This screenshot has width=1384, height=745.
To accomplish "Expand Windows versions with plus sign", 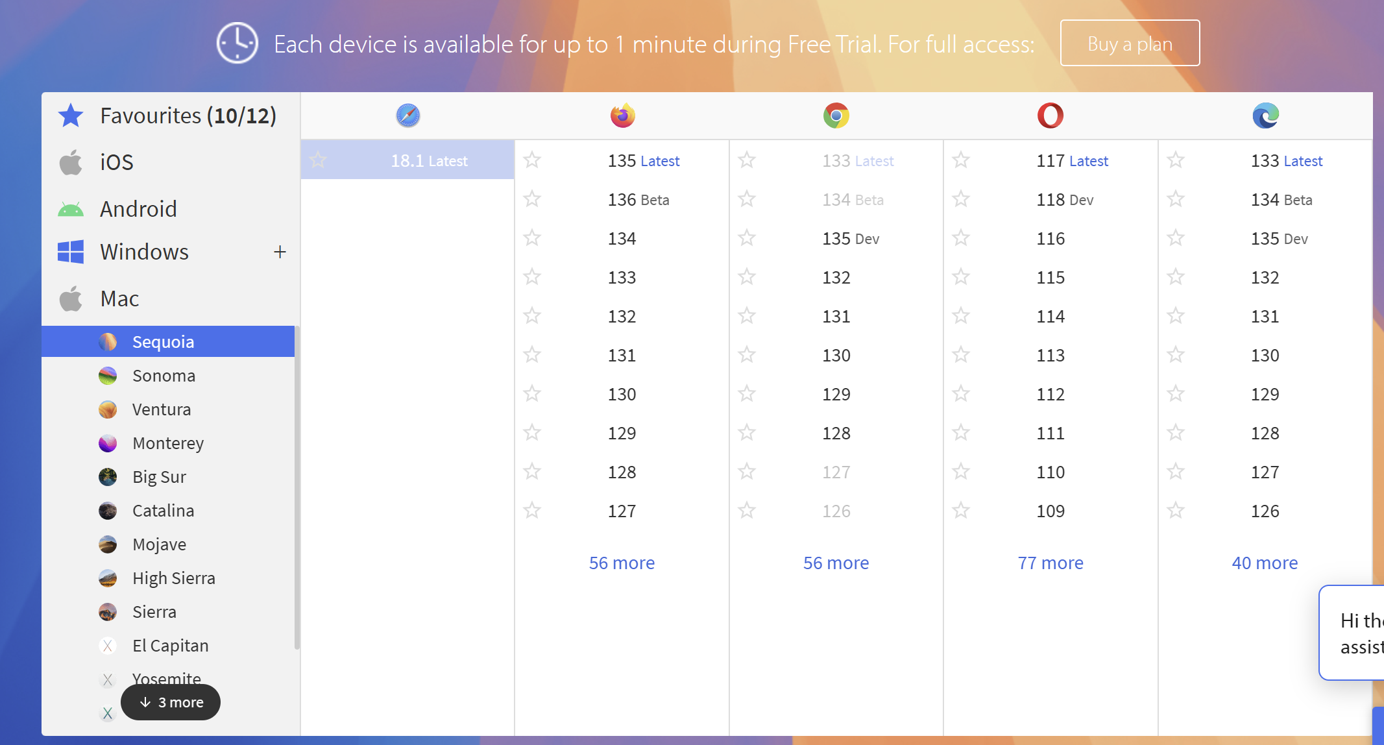I will coord(280,252).
